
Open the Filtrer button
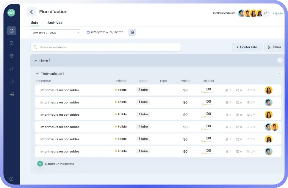click(x=274, y=47)
